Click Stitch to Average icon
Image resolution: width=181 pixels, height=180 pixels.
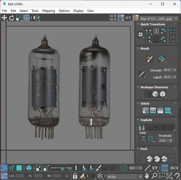(153, 110)
